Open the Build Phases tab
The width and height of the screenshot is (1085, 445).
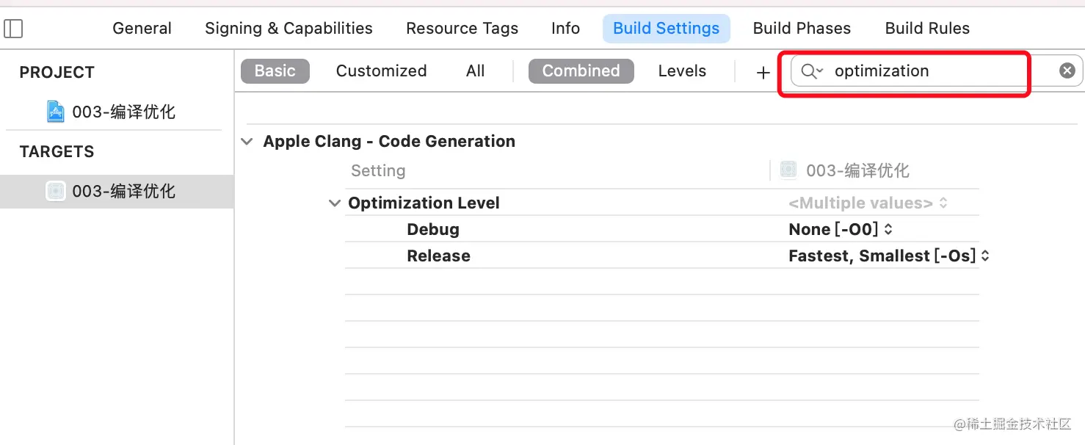click(x=802, y=29)
